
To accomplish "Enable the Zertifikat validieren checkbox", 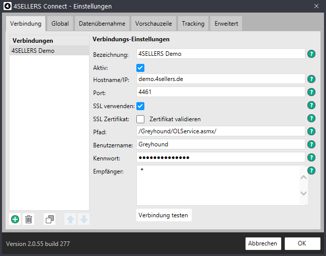I will click(140, 119).
